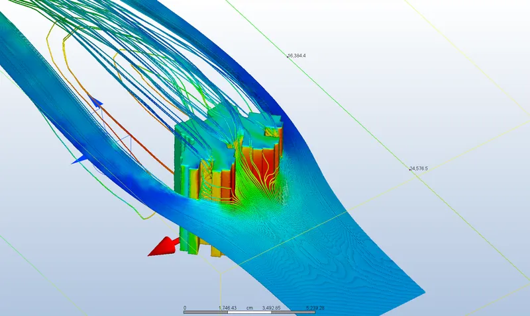
Task: Click the 24,576.5 grid dimension label
Action: [419, 169]
